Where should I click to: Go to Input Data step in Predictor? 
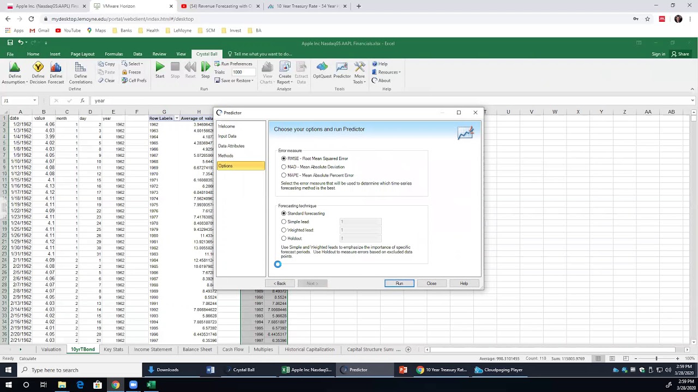(227, 136)
